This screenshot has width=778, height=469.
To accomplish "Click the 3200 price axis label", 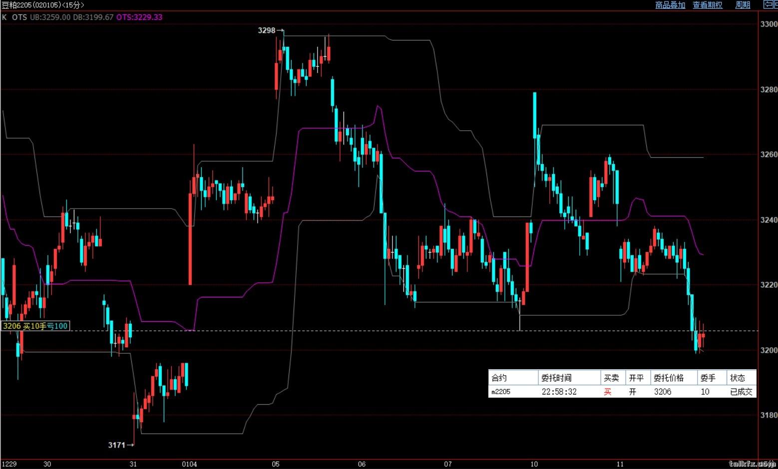I will pyautogui.click(x=769, y=350).
